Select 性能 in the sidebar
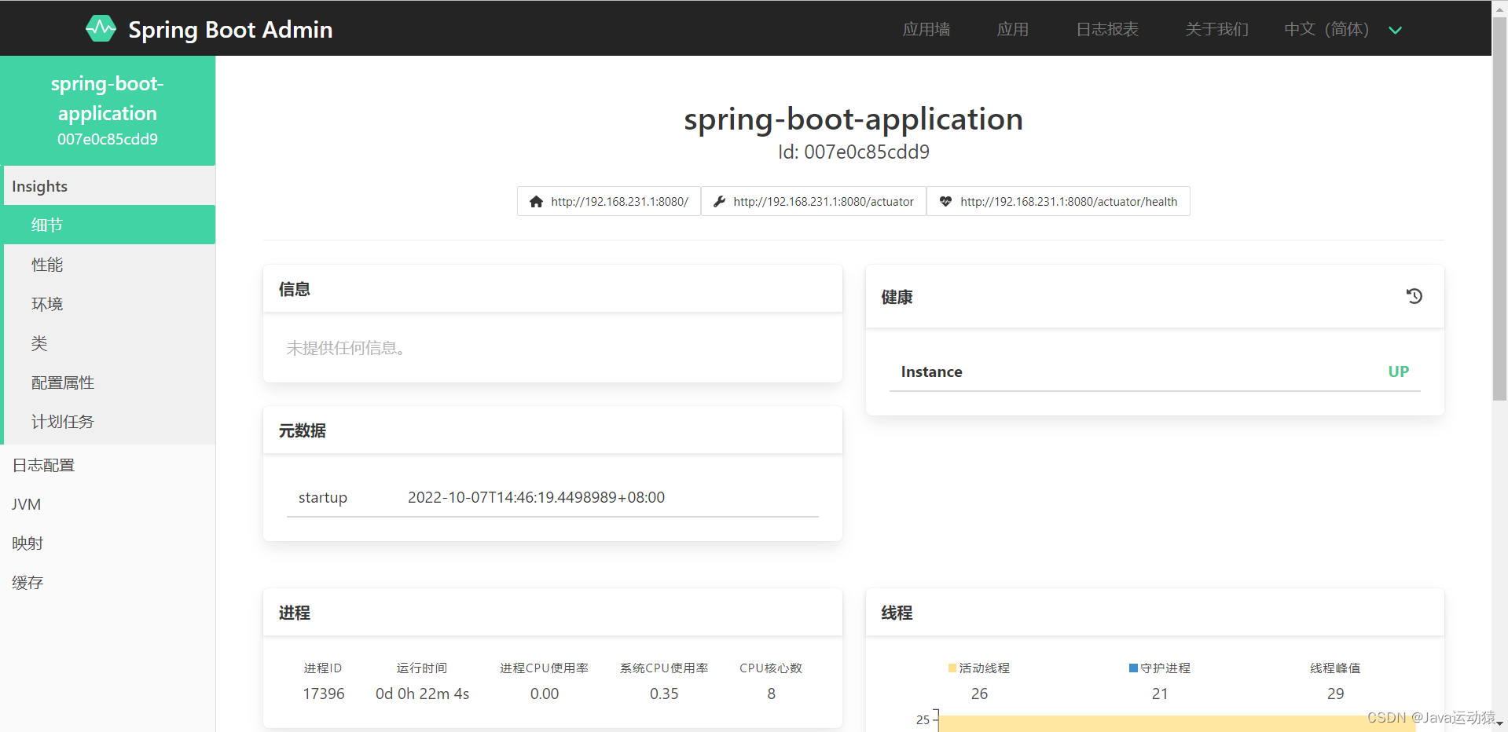Viewport: 1508px width, 732px height. pyautogui.click(x=46, y=264)
